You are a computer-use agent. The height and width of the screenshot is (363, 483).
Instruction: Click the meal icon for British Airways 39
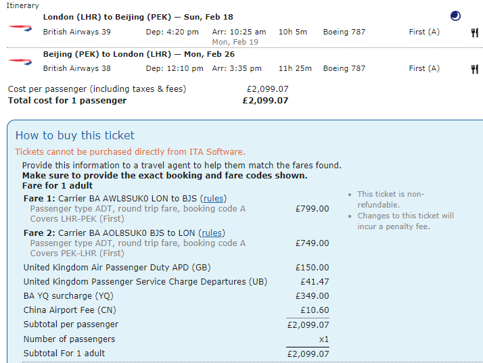(475, 32)
